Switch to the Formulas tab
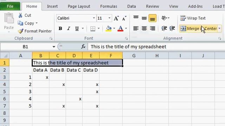Viewport: 225px width, 126px height. 109,6
